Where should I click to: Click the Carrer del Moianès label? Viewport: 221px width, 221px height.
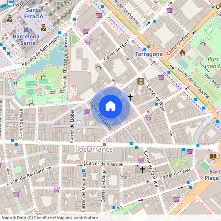[83, 193]
